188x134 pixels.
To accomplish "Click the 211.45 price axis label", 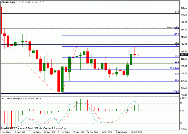I will pos(183,59).
